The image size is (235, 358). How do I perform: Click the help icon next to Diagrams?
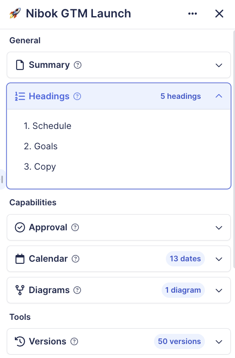pos(77,290)
